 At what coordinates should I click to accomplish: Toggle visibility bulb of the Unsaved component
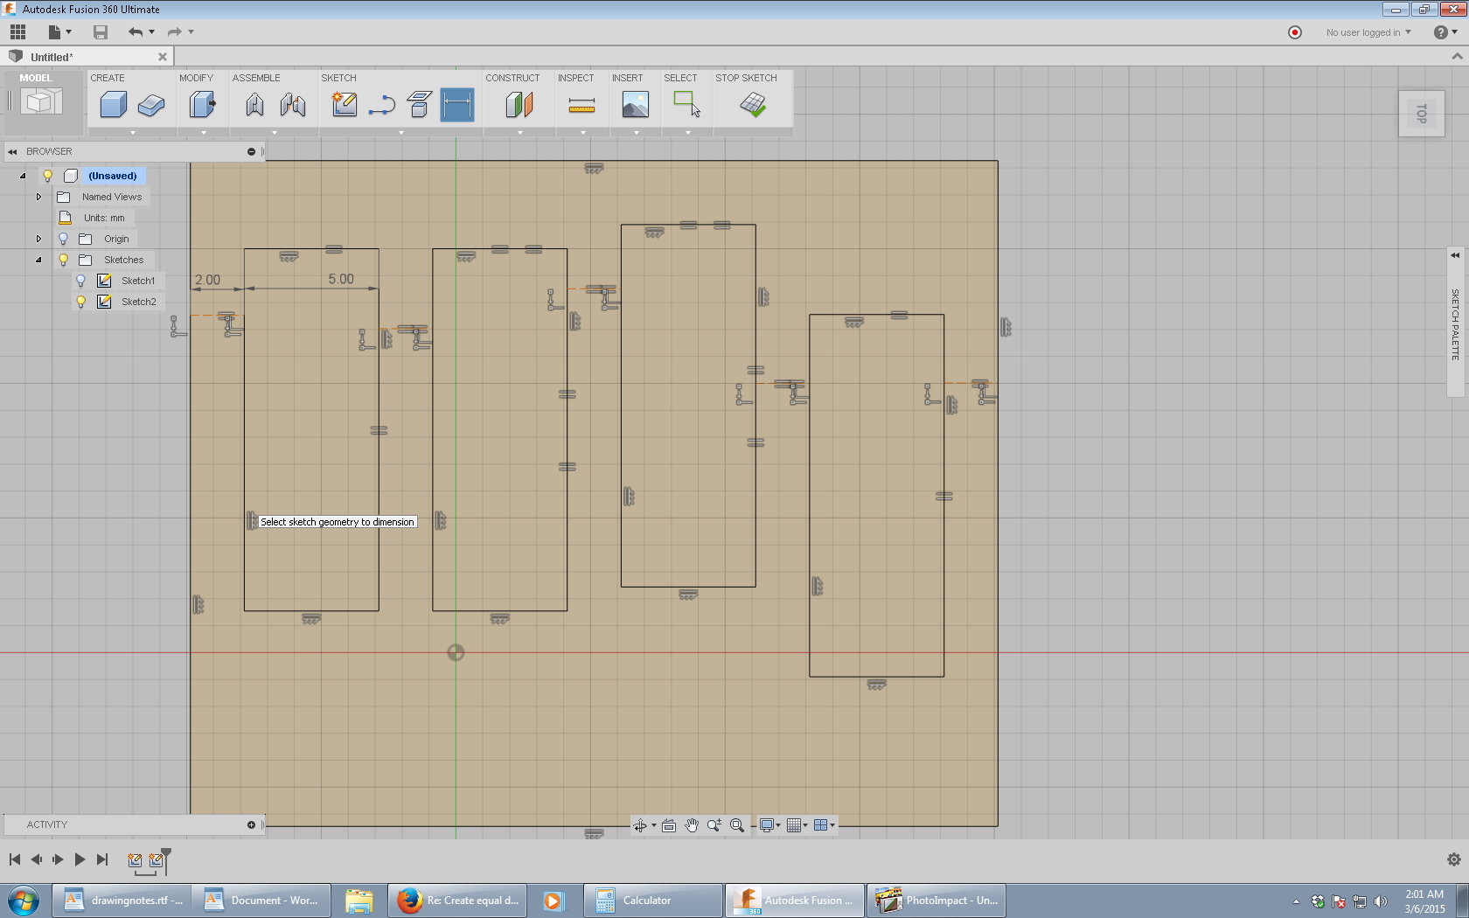pyautogui.click(x=48, y=176)
